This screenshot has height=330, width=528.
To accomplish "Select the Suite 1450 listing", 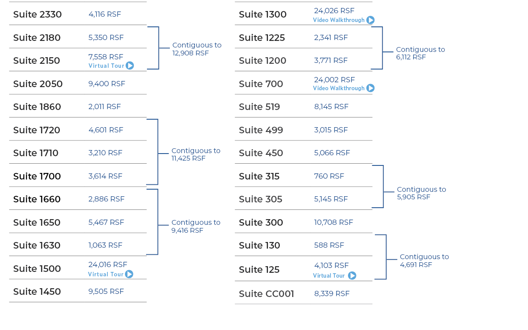I will 37,292.
